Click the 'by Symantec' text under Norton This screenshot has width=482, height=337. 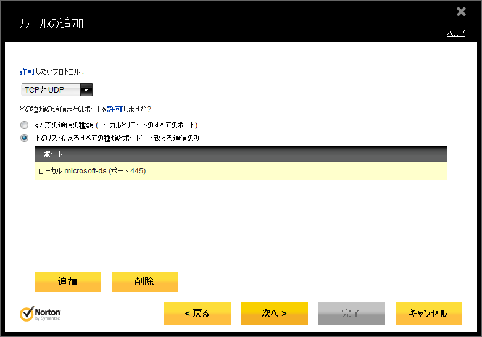pos(48,319)
